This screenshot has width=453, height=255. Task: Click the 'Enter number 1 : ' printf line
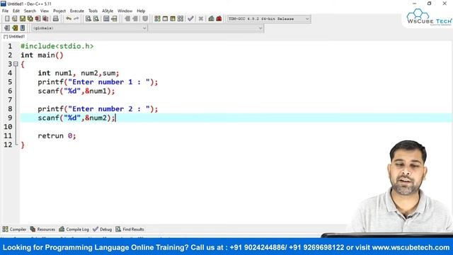tap(98, 82)
